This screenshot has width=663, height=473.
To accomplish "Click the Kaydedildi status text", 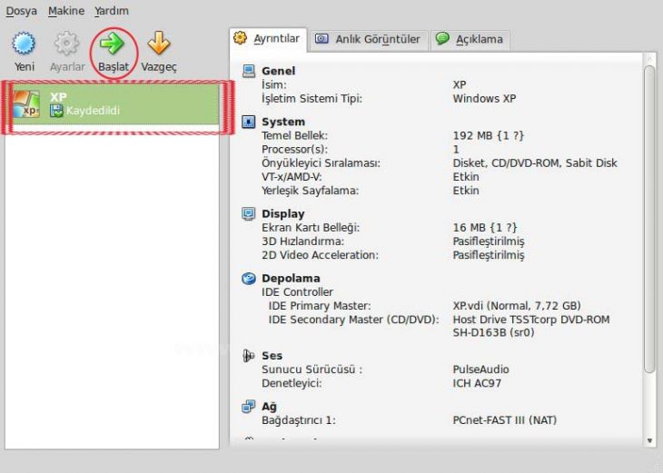I will [x=93, y=111].
